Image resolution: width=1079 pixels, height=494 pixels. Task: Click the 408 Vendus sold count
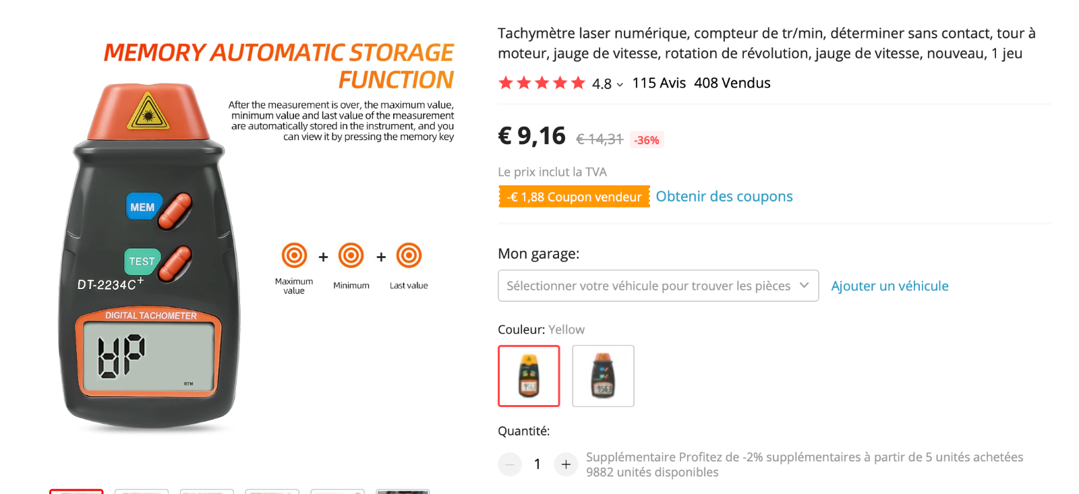(x=732, y=83)
